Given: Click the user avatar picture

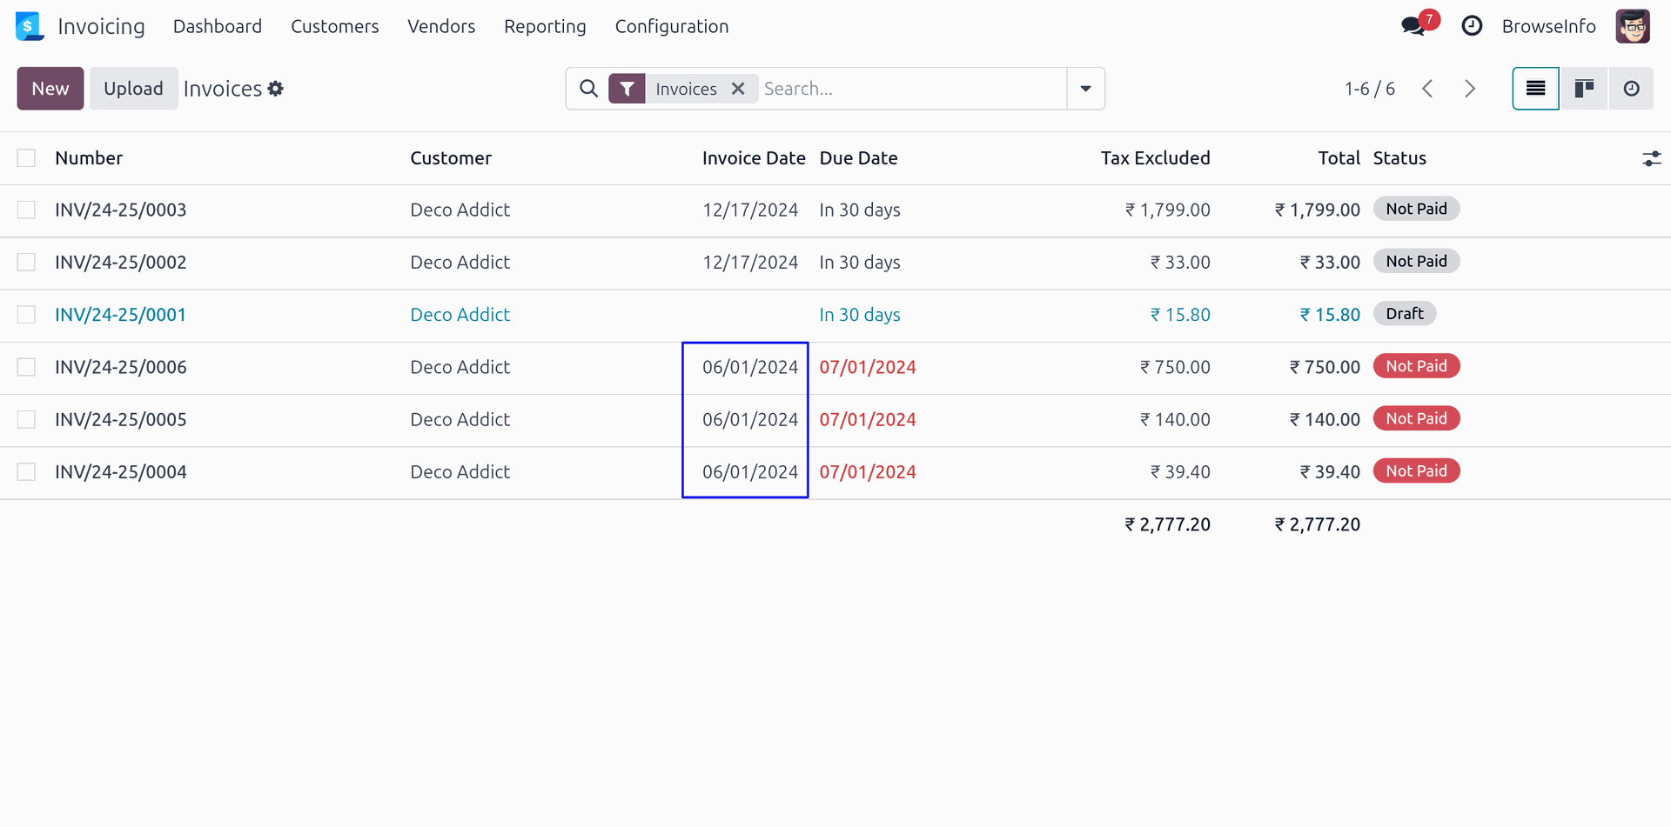Looking at the screenshot, I should point(1632,26).
